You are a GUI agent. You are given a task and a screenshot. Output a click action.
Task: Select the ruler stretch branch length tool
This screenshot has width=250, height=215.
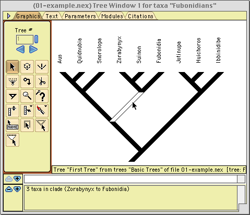pos(13,111)
